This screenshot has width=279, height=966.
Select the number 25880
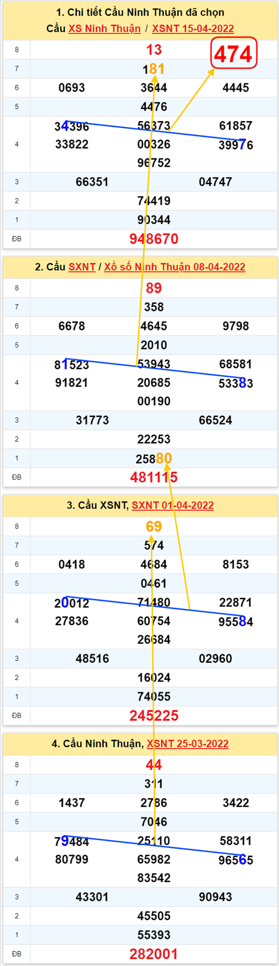pyautogui.click(x=154, y=458)
